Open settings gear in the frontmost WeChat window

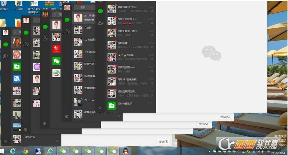100,107
